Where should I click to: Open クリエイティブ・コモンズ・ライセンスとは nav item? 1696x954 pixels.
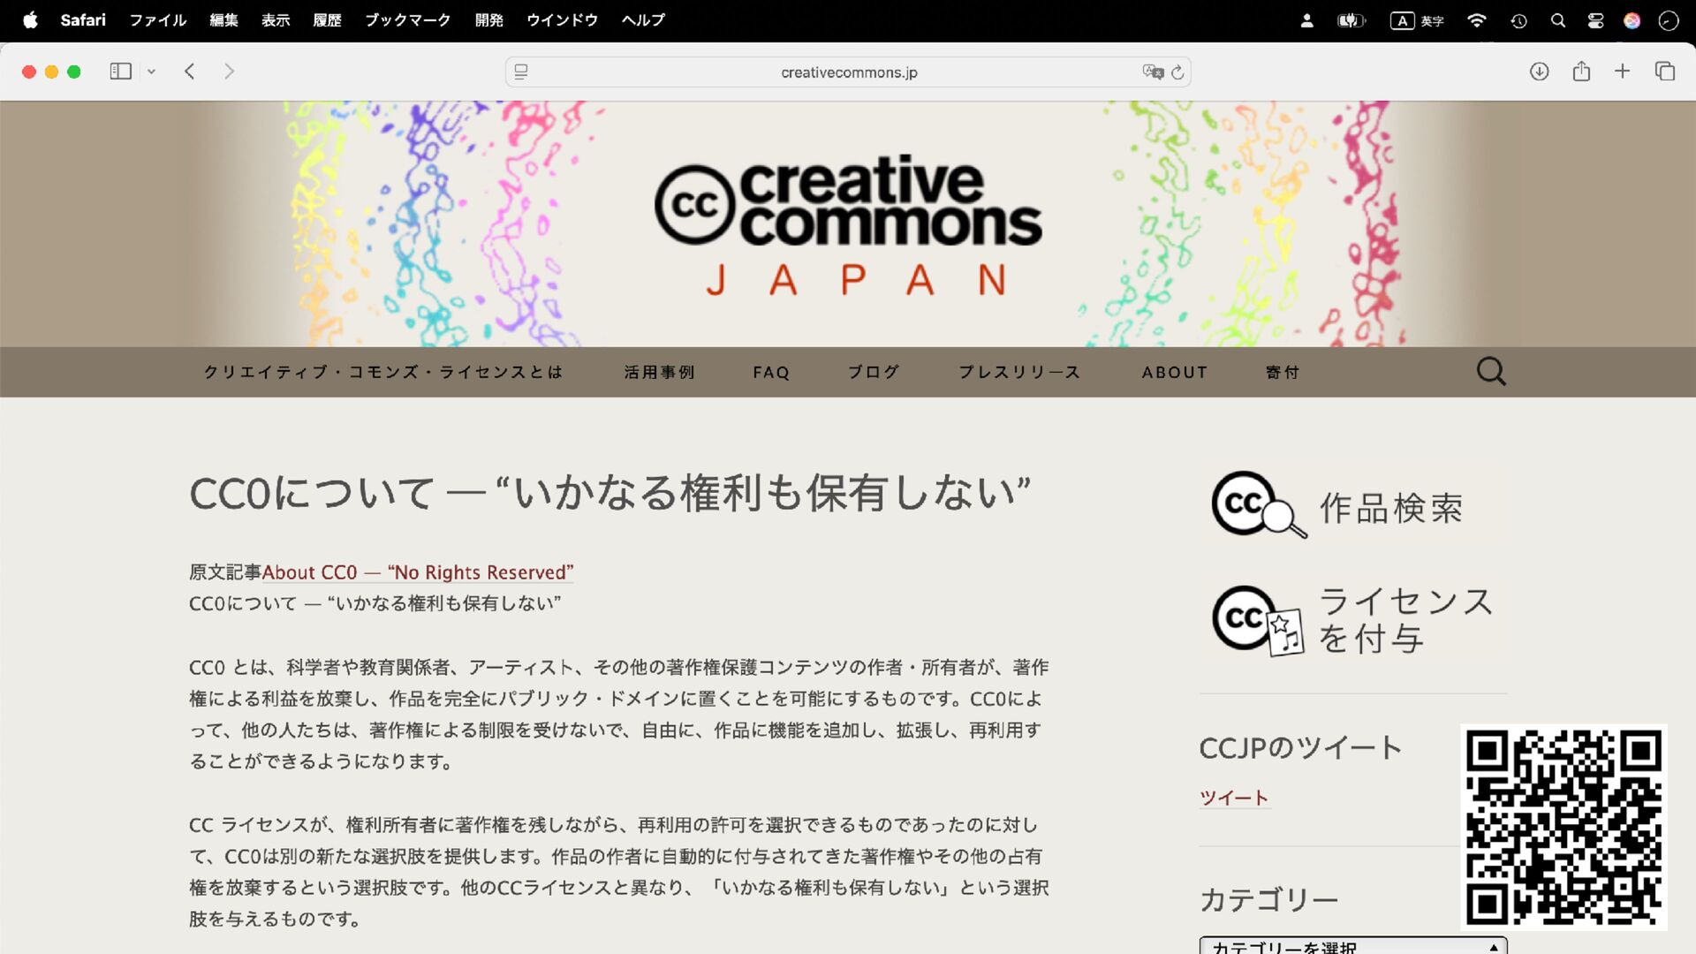383,372
